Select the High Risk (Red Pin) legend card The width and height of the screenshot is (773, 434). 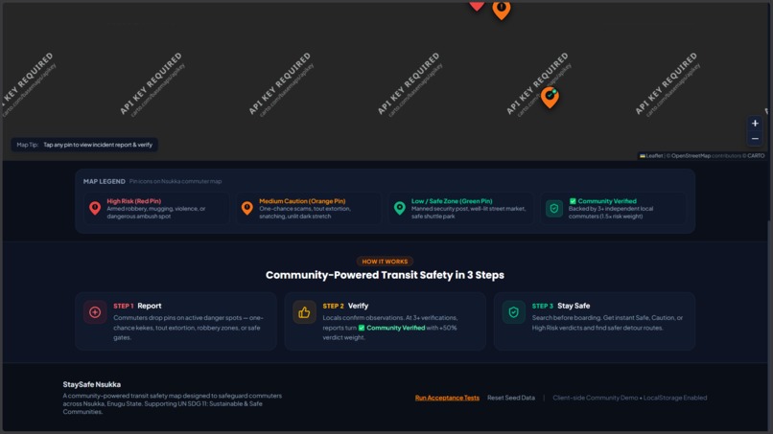[x=156, y=209]
